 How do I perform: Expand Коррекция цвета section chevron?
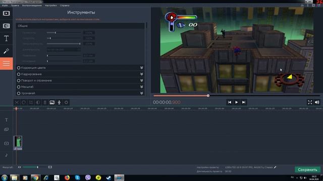pos(141,67)
